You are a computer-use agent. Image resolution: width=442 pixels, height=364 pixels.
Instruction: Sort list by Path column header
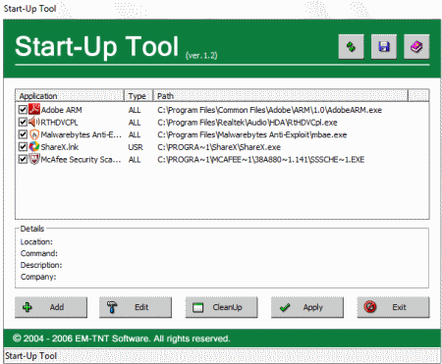tap(281, 96)
